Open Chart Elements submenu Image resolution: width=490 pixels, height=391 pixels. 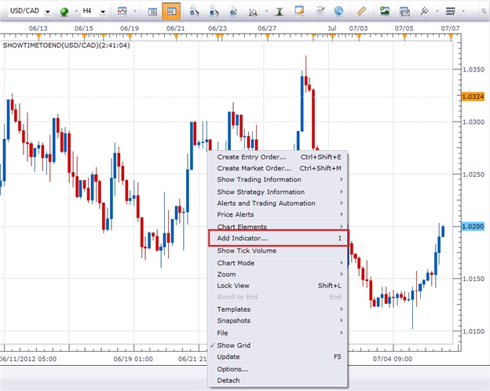click(278, 227)
